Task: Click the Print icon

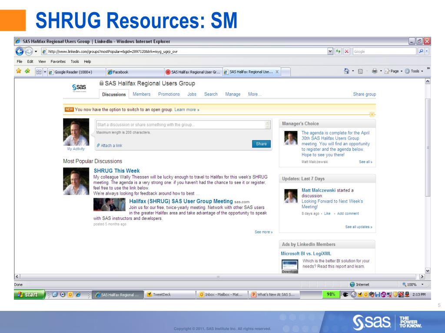Action: click(375, 71)
